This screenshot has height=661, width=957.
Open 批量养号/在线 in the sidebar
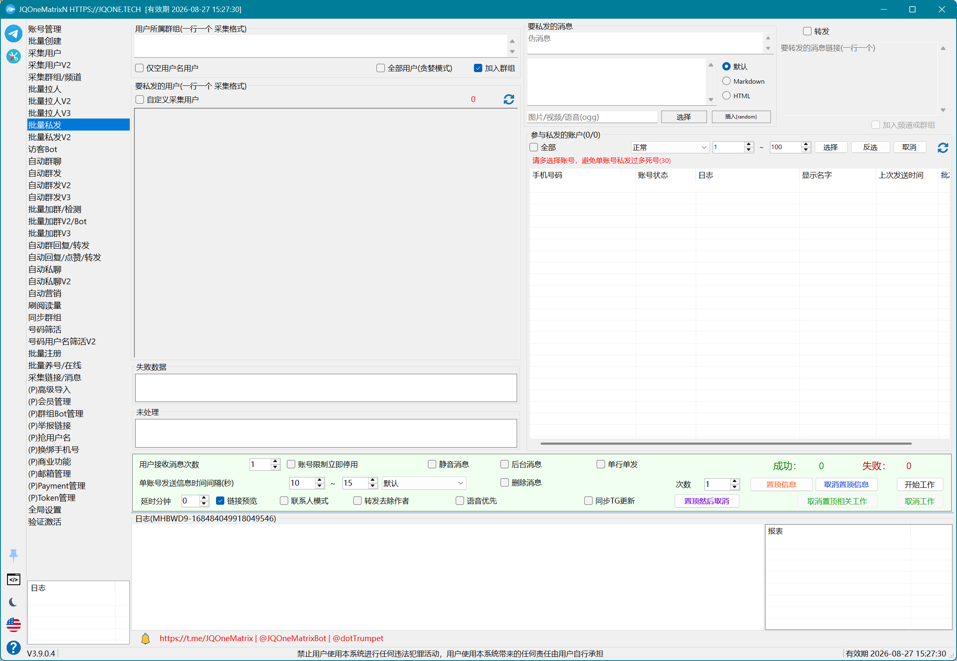pos(55,366)
